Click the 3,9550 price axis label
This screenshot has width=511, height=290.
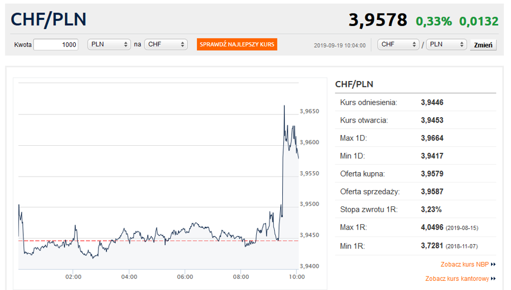pyautogui.click(x=309, y=173)
